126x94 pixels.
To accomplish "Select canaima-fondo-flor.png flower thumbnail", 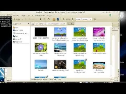I will (41, 47).
